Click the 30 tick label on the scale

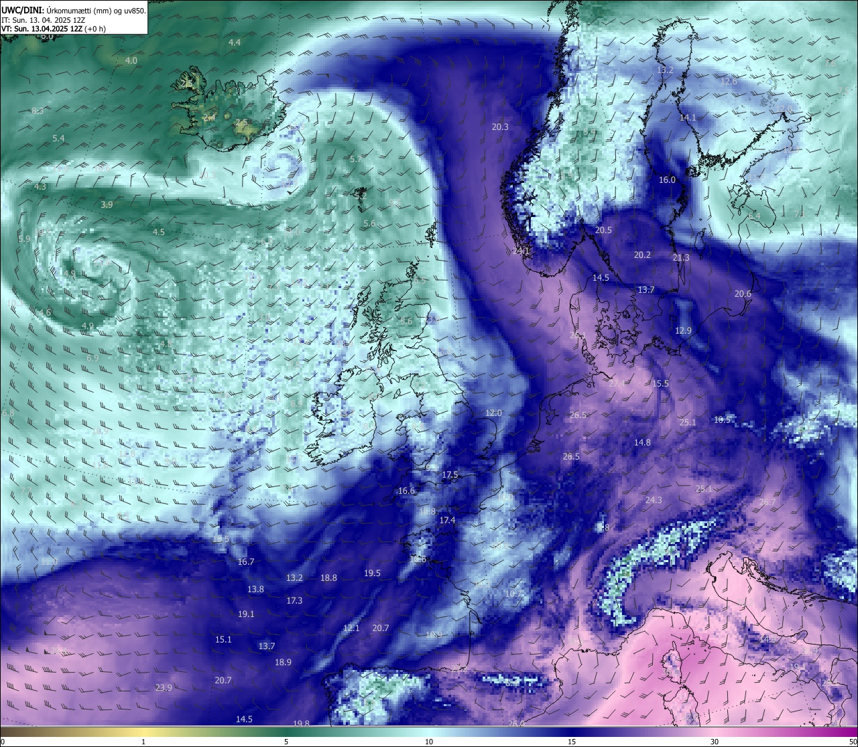[715, 742]
